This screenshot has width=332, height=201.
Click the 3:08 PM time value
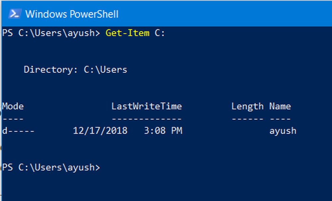click(x=163, y=131)
